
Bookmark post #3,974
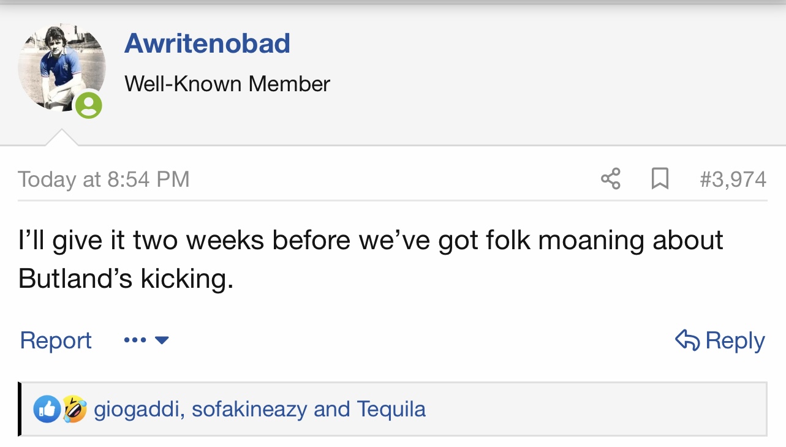(x=659, y=179)
